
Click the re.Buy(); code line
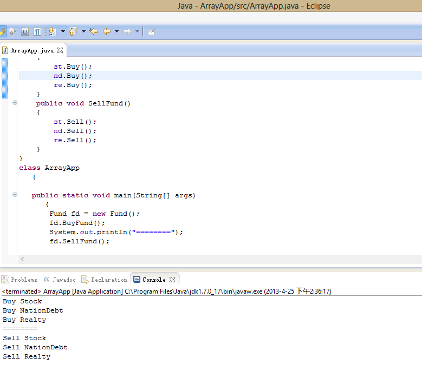73,85
